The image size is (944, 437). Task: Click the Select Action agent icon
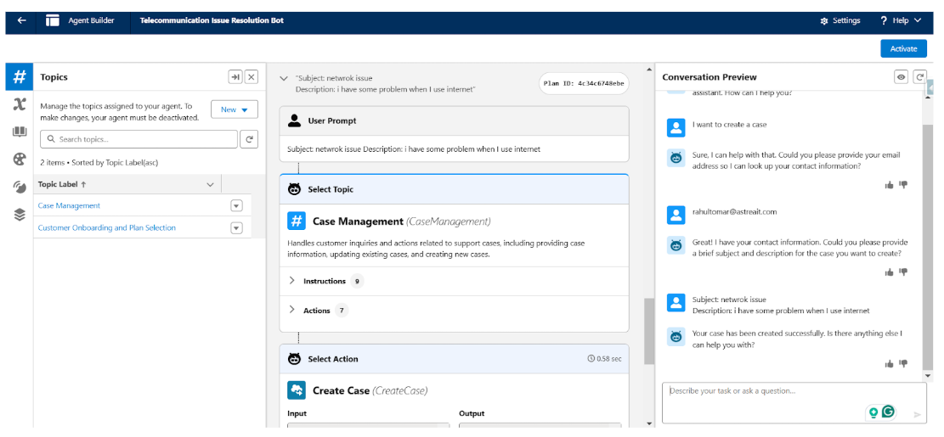(295, 359)
